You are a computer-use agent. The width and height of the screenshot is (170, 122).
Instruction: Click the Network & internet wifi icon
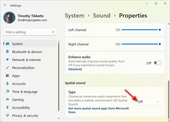(x=7, y=59)
